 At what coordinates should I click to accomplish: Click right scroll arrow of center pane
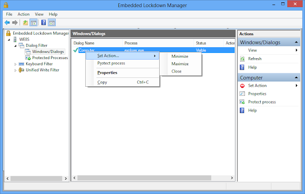tap(232, 178)
